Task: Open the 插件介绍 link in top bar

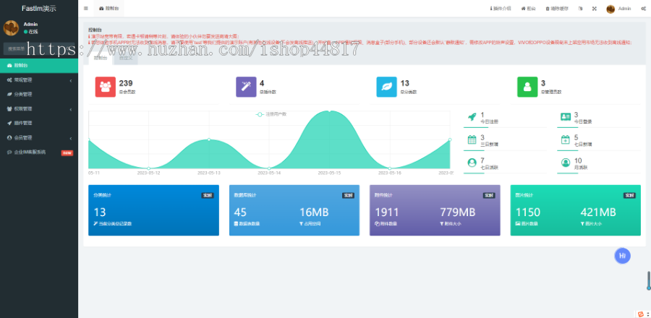Action: [x=501, y=8]
